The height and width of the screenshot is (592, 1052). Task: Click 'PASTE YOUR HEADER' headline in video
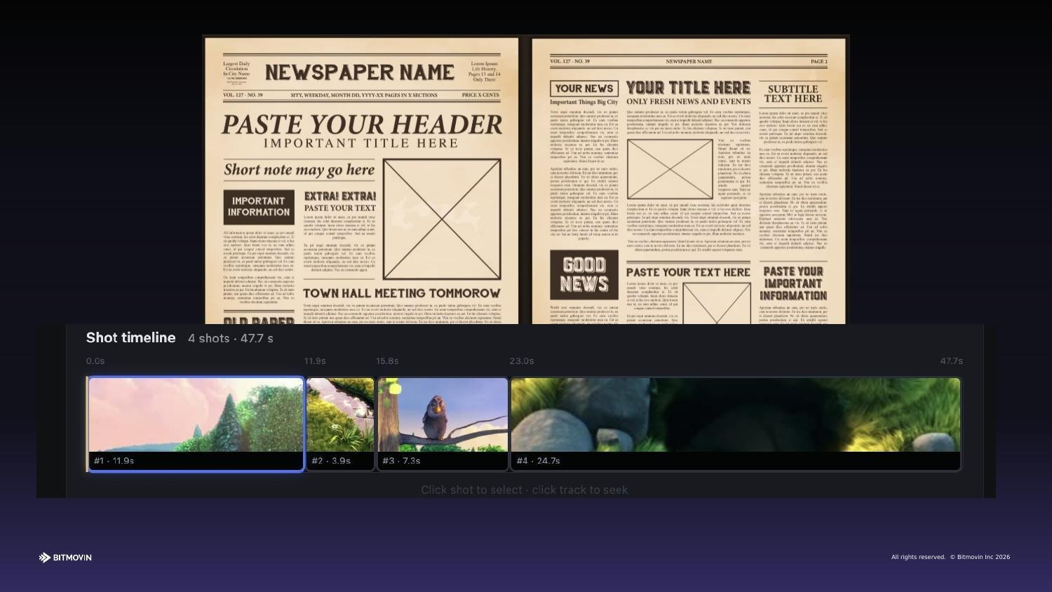pyautogui.click(x=362, y=125)
